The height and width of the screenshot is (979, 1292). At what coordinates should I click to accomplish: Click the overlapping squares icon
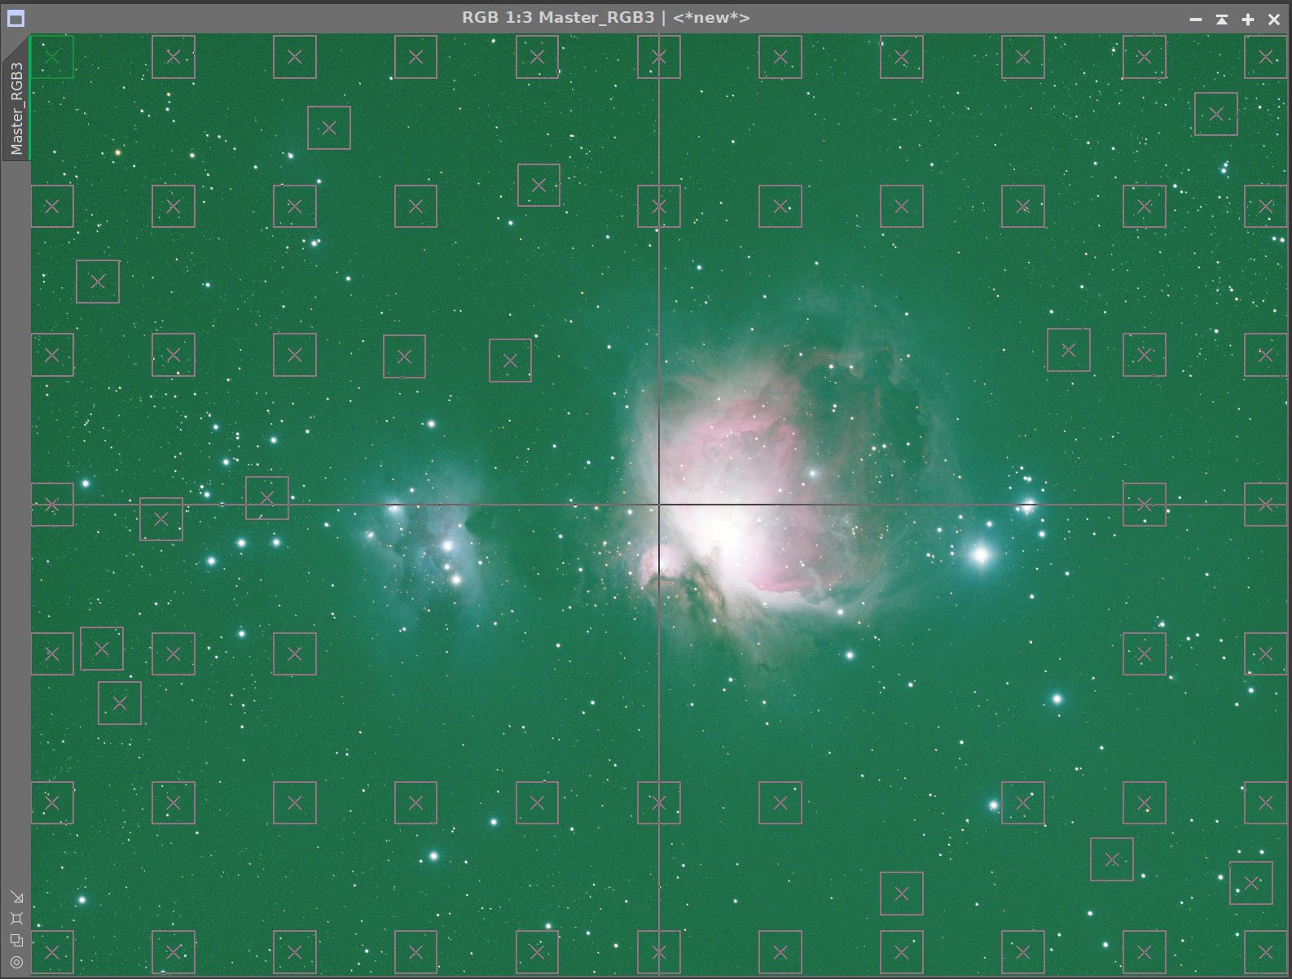[16, 940]
